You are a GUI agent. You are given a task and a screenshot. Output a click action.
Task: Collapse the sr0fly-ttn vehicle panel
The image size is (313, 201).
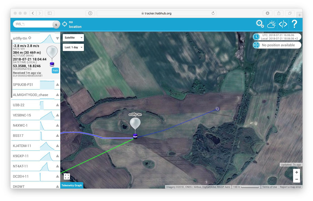pos(58,38)
